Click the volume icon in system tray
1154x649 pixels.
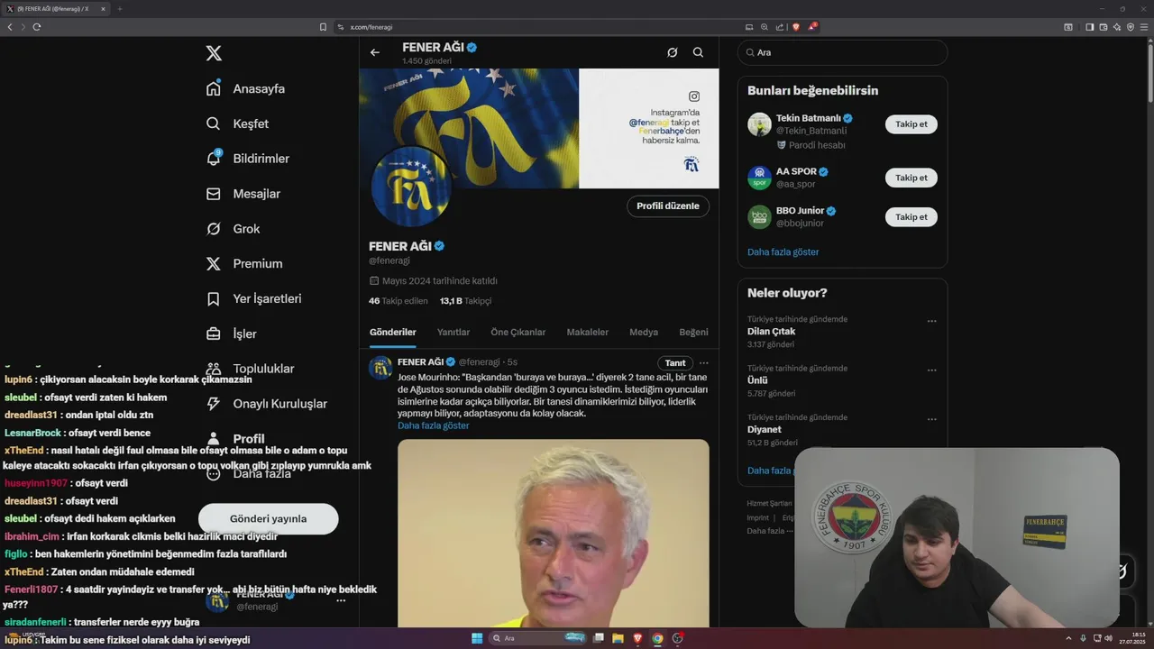click(x=1108, y=638)
